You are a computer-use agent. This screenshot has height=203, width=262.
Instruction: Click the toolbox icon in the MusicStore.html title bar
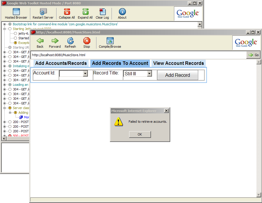coord(33,32)
